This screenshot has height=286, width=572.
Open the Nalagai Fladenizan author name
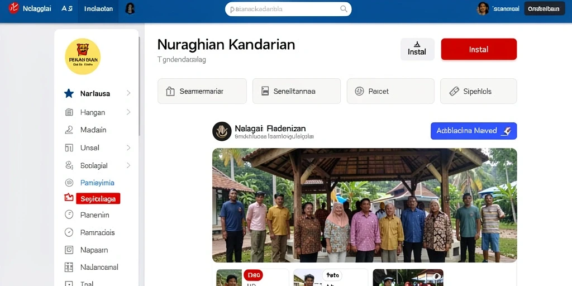coord(270,128)
